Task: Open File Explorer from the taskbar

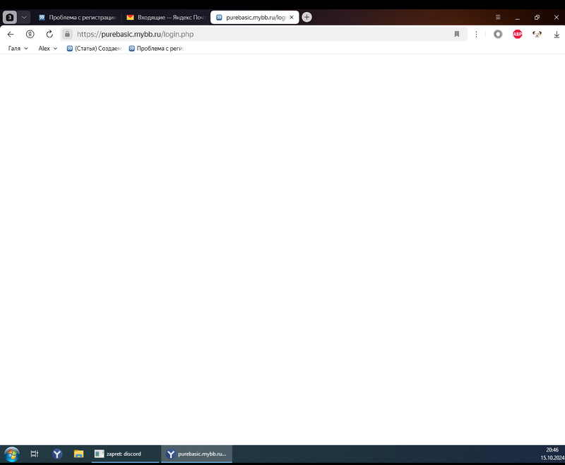Action: (78, 454)
